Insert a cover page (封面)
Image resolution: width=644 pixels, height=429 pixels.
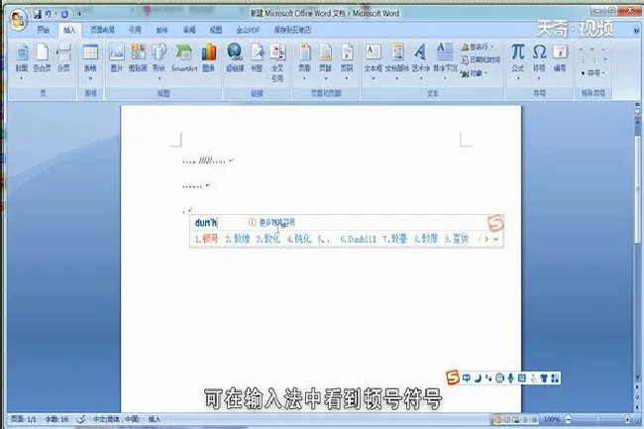coord(22,61)
